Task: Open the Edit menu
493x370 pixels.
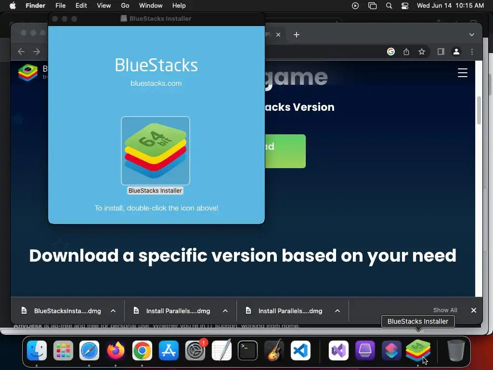Action: coord(81,6)
